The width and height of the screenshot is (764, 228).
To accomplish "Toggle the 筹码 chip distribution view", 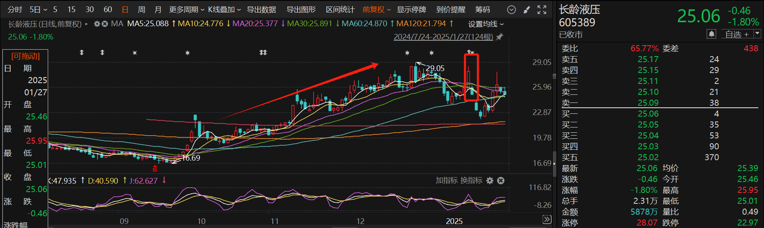I will 482,10.
